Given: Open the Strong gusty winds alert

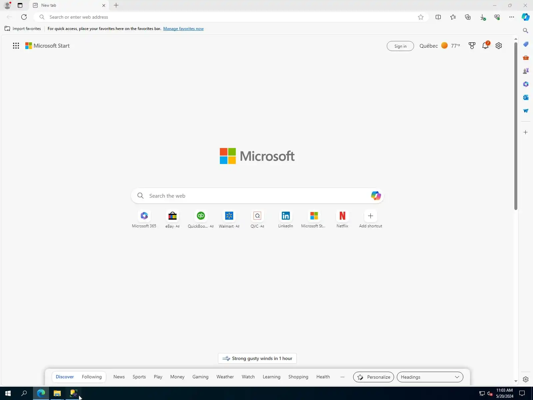Looking at the screenshot, I should click(x=257, y=358).
